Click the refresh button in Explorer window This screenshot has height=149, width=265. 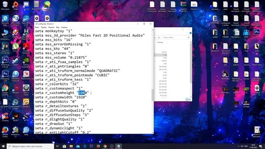click(x=159, y=38)
